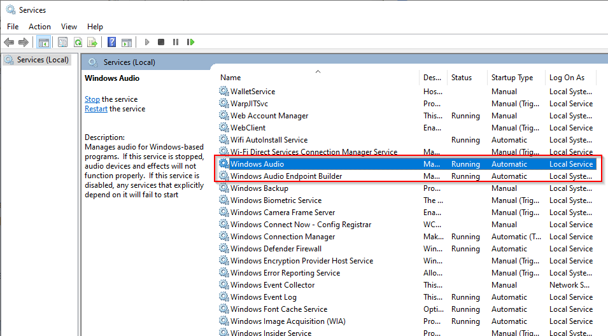
Task: Click the Network S... log on cell
Action: (x=569, y=285)
